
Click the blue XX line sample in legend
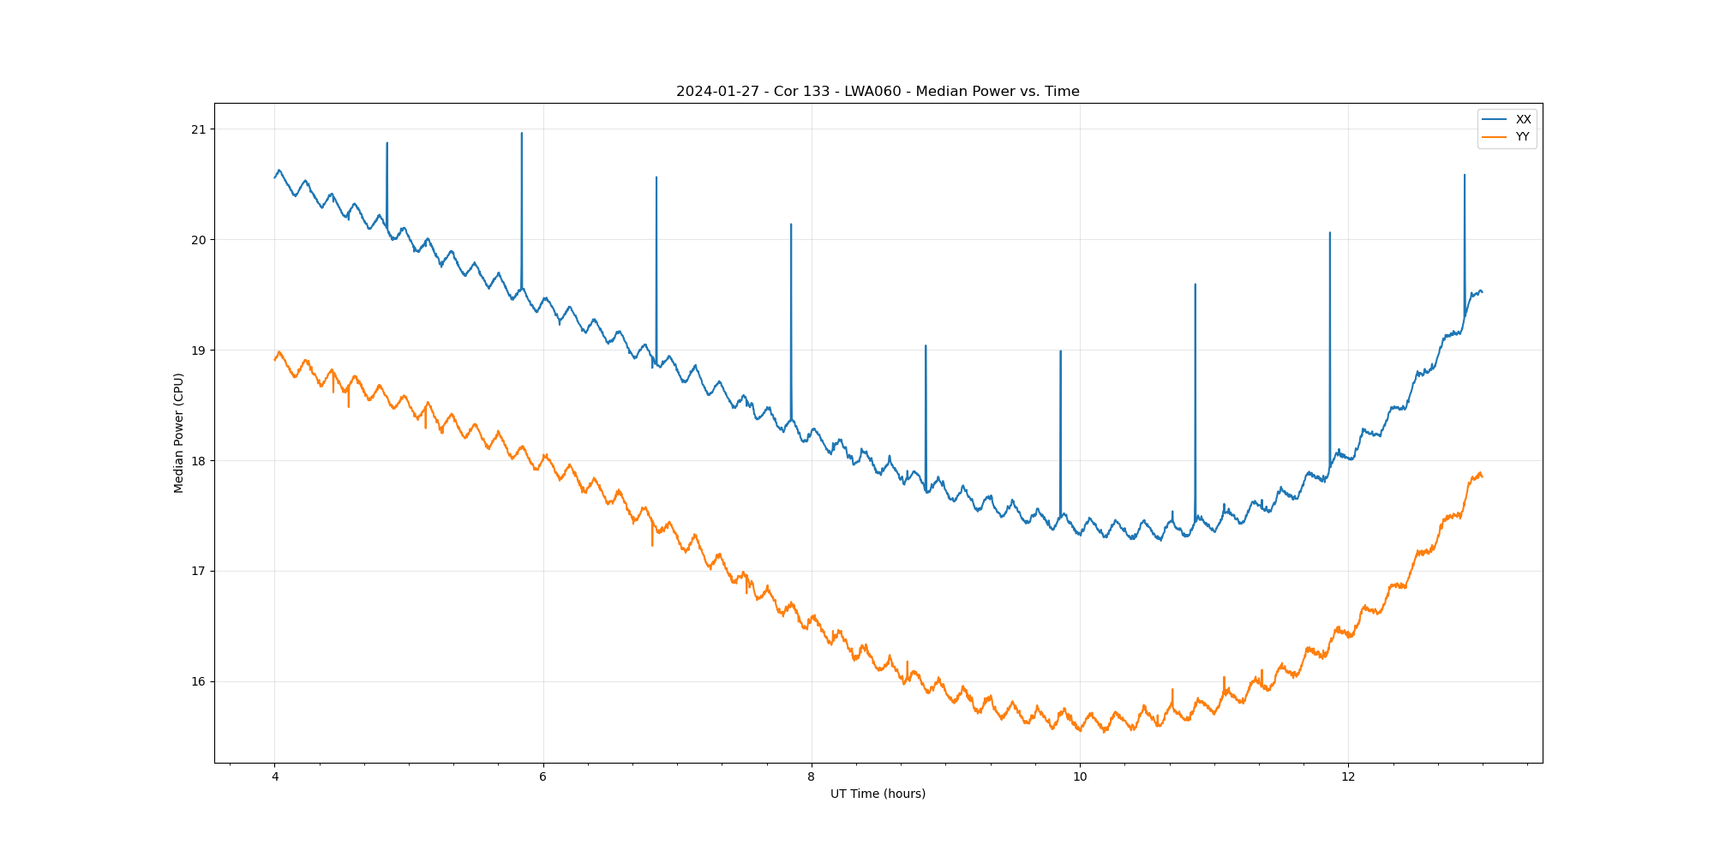point(1495,120)
